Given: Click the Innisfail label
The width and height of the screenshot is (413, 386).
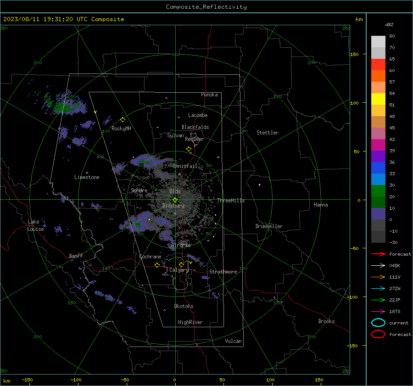Looking at the screenshot, I should pos(185,166).
